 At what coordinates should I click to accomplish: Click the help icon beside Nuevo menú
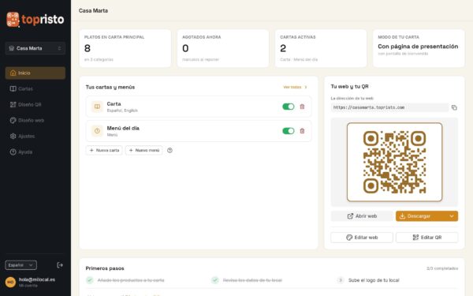[169, 151]
